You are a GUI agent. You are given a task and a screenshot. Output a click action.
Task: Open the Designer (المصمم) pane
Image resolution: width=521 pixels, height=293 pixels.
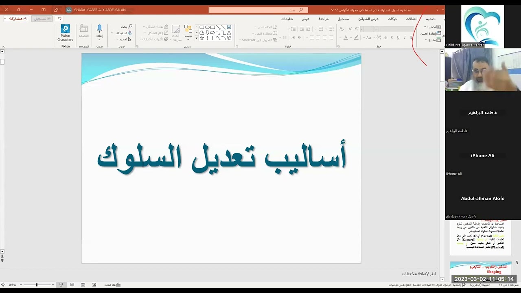83,31
